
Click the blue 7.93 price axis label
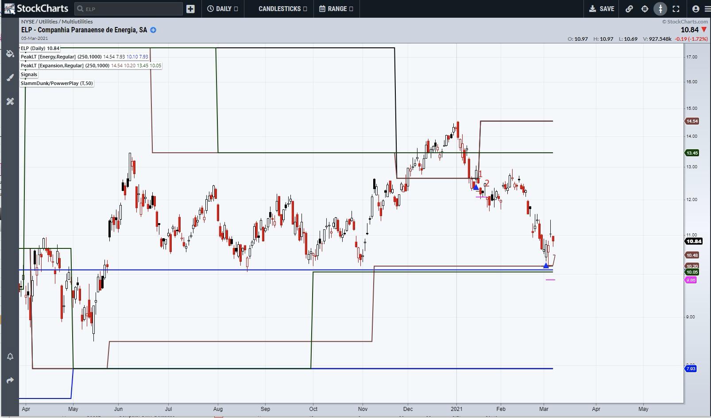pos(691,369)
